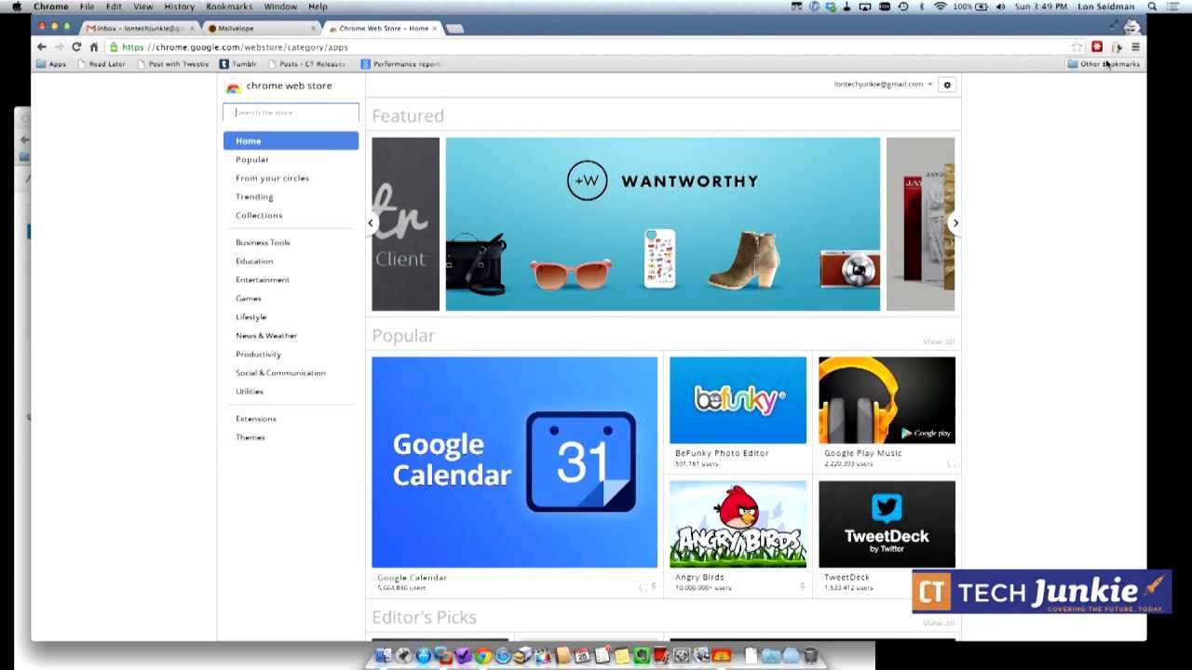The image size is (1192, 670).
Task: Open the Social & Communication category
Action: coord(280,372)
